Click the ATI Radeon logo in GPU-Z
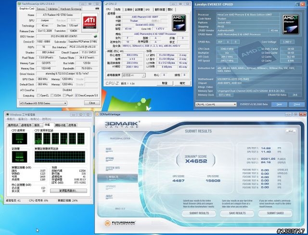 (x=90, y=23)
